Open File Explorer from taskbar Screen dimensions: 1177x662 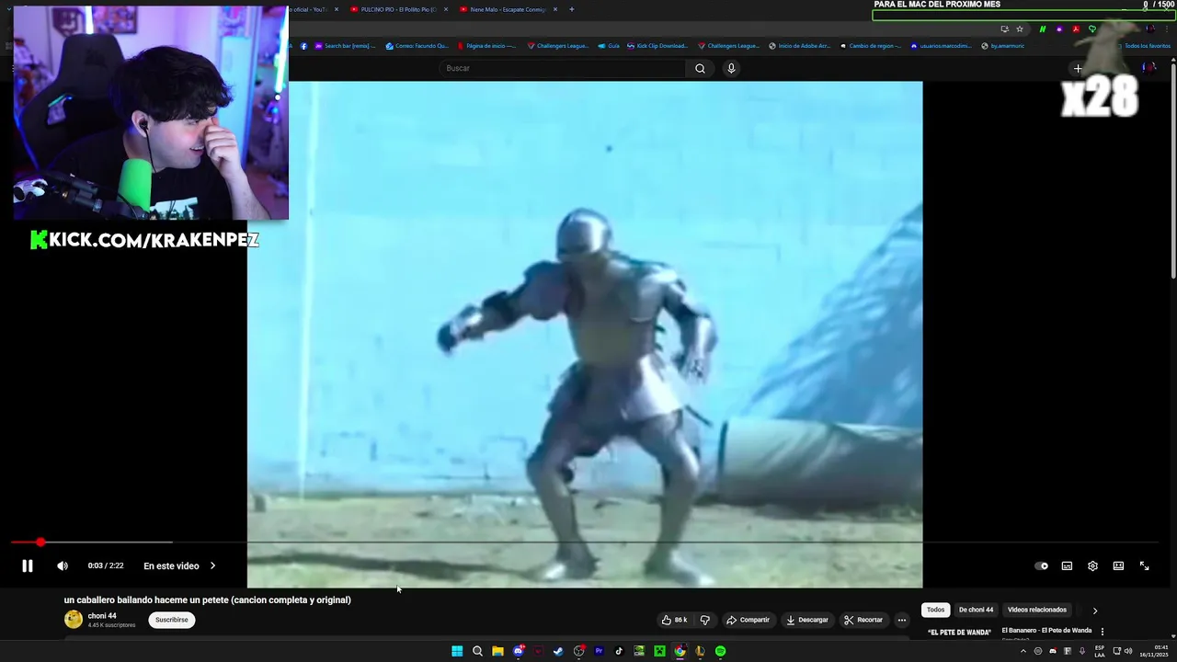(497, 651)
